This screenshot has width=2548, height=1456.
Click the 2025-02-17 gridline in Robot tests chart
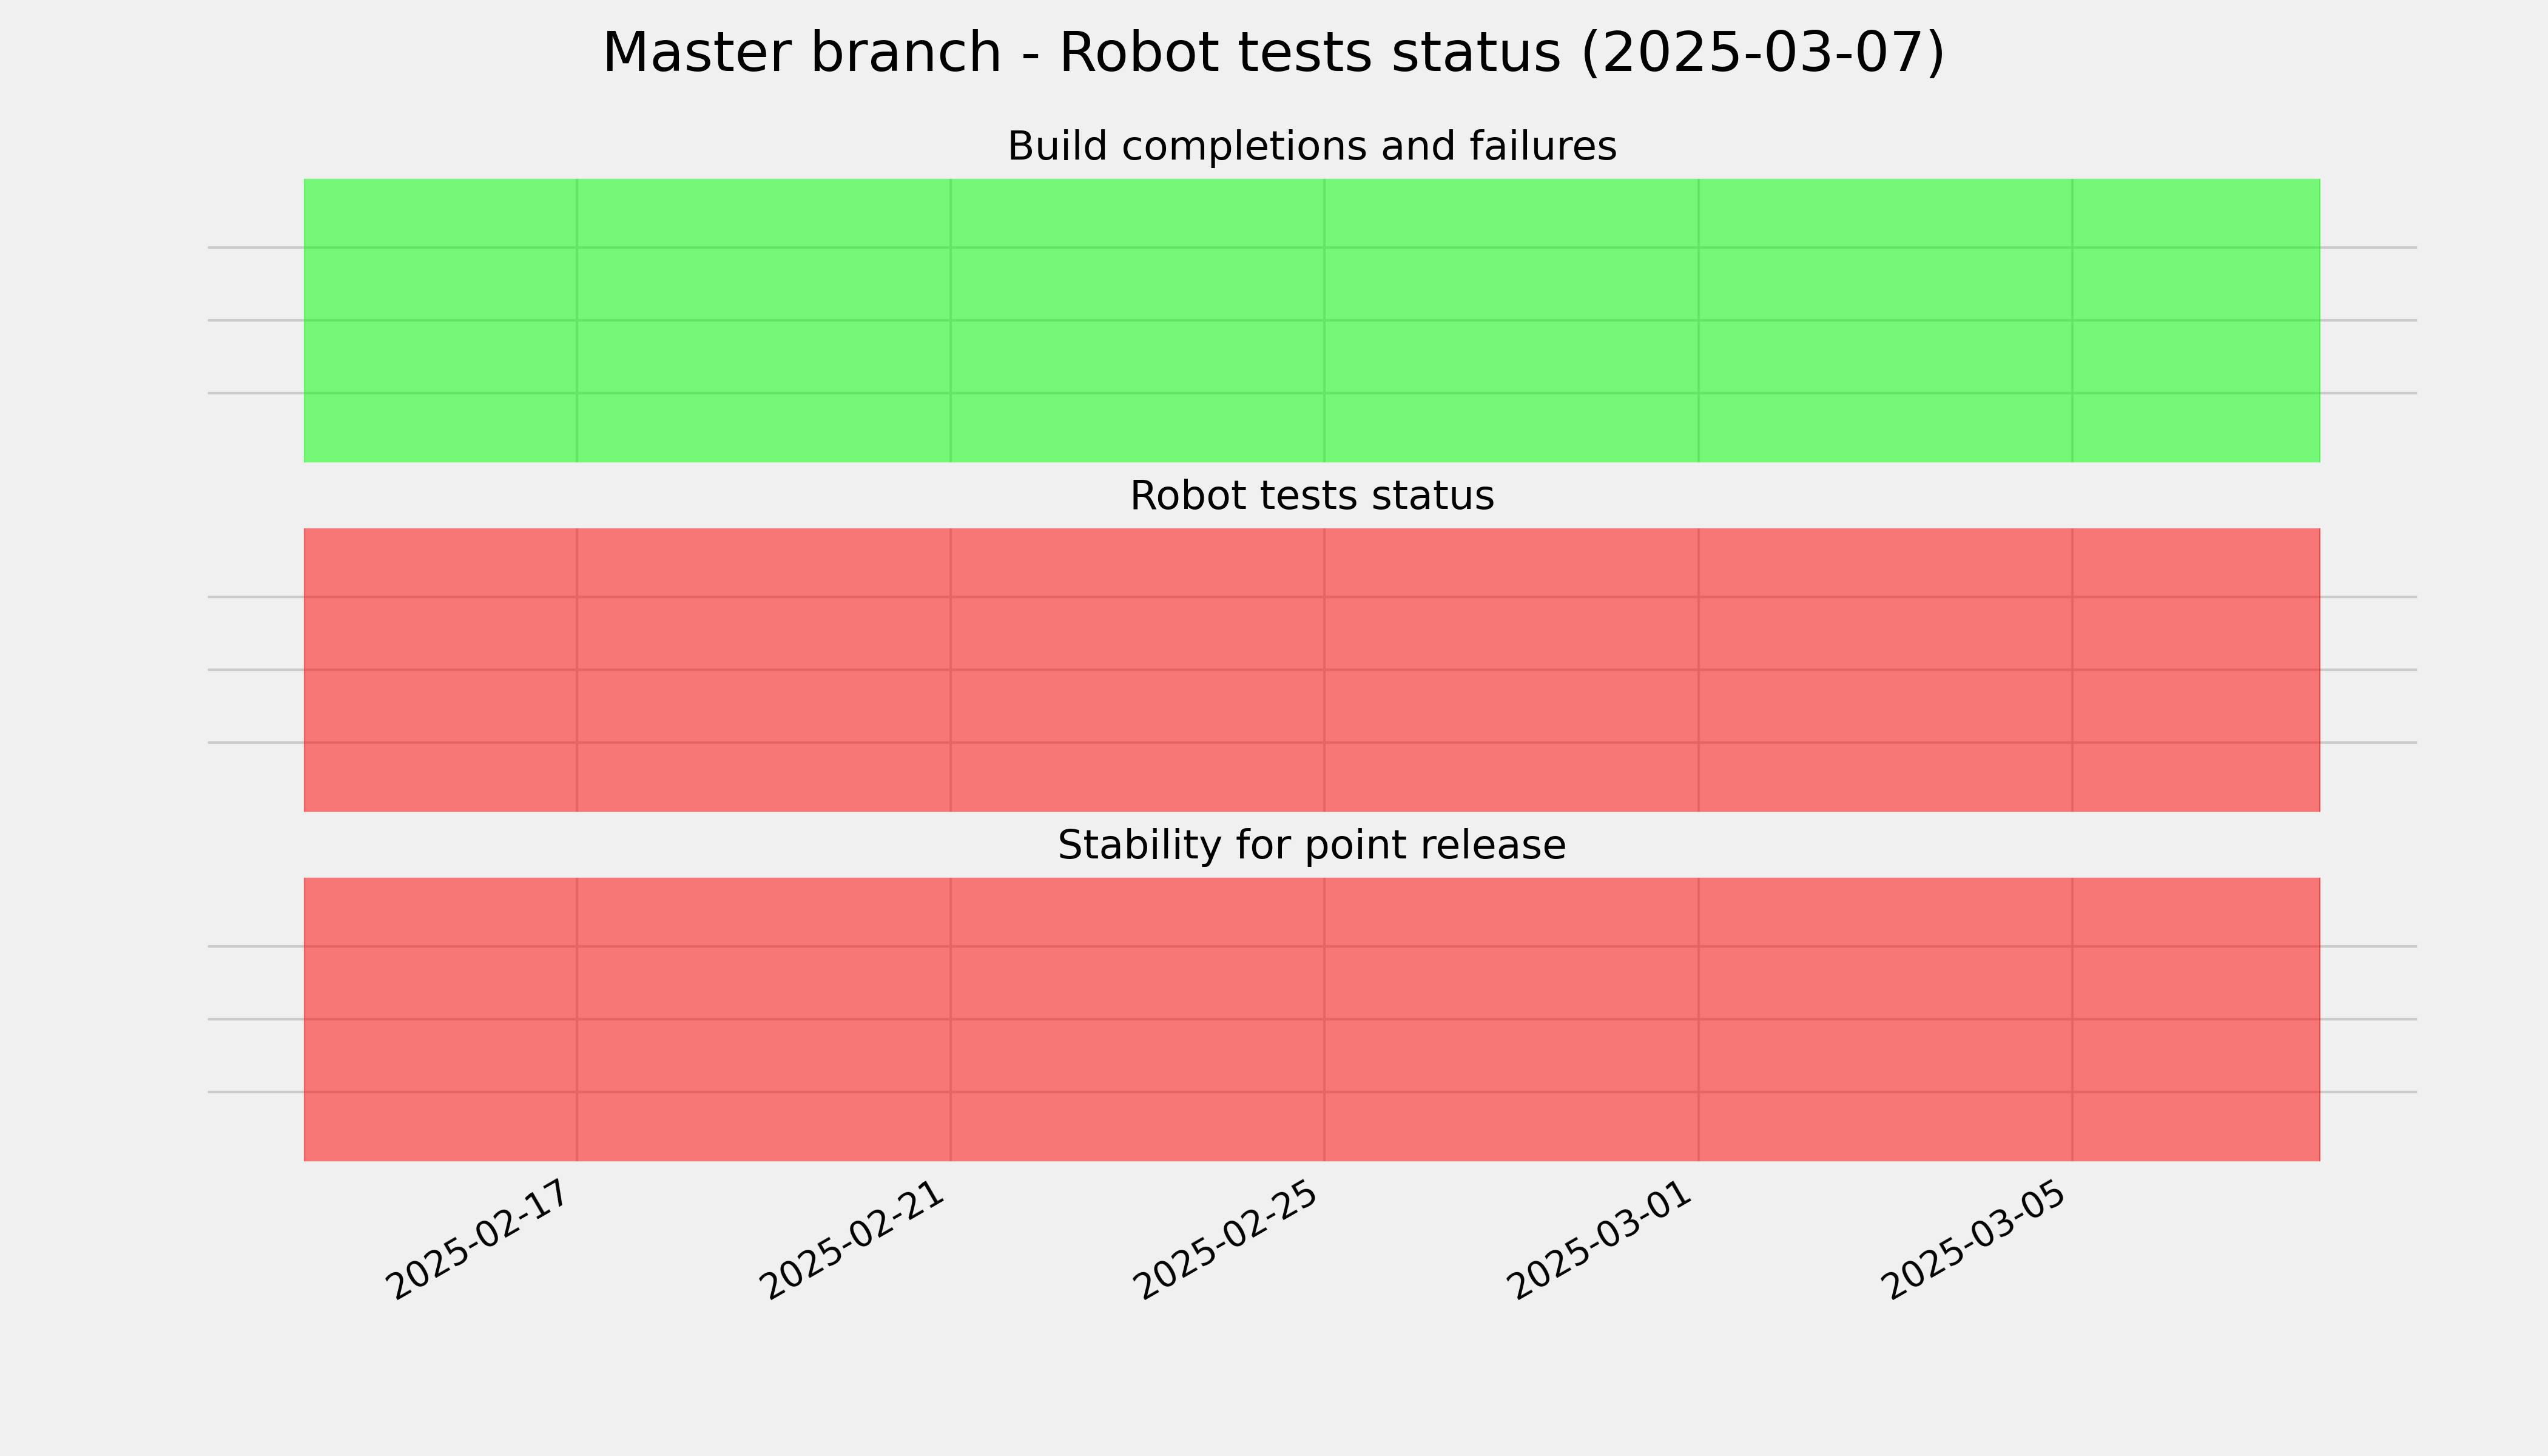click(x=577, y=670)
